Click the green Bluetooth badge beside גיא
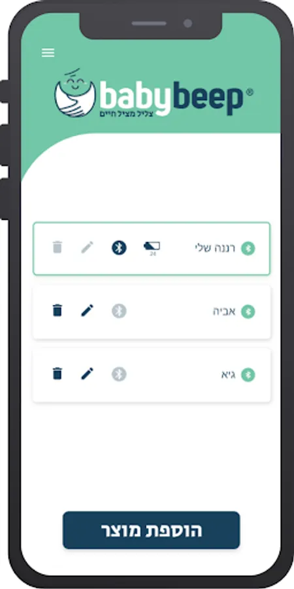The height and width of the screenshot is (589, 294). [x=248, y=374]
